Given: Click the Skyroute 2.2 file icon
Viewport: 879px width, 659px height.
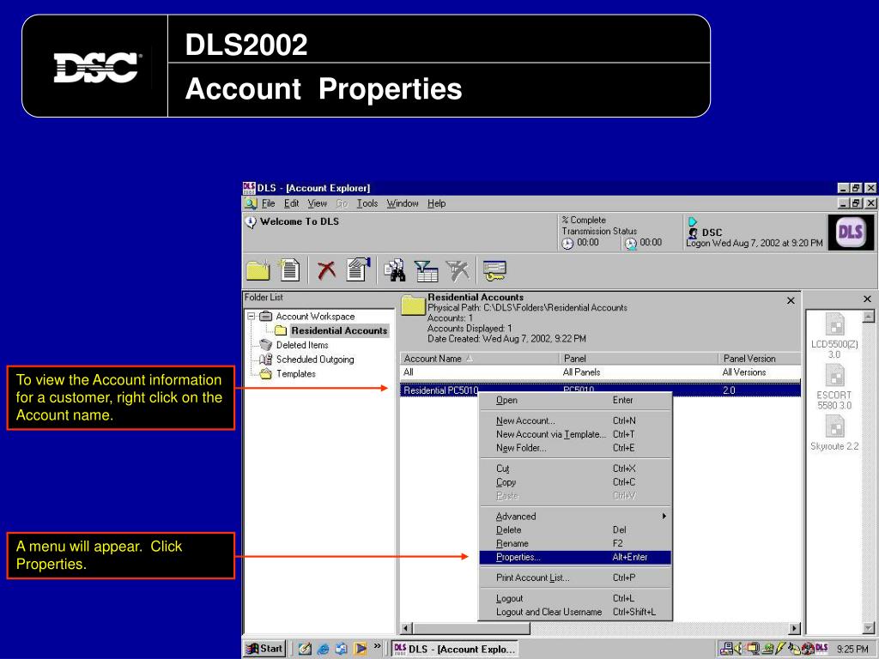Looking at the screenshot, I should 834,427.
